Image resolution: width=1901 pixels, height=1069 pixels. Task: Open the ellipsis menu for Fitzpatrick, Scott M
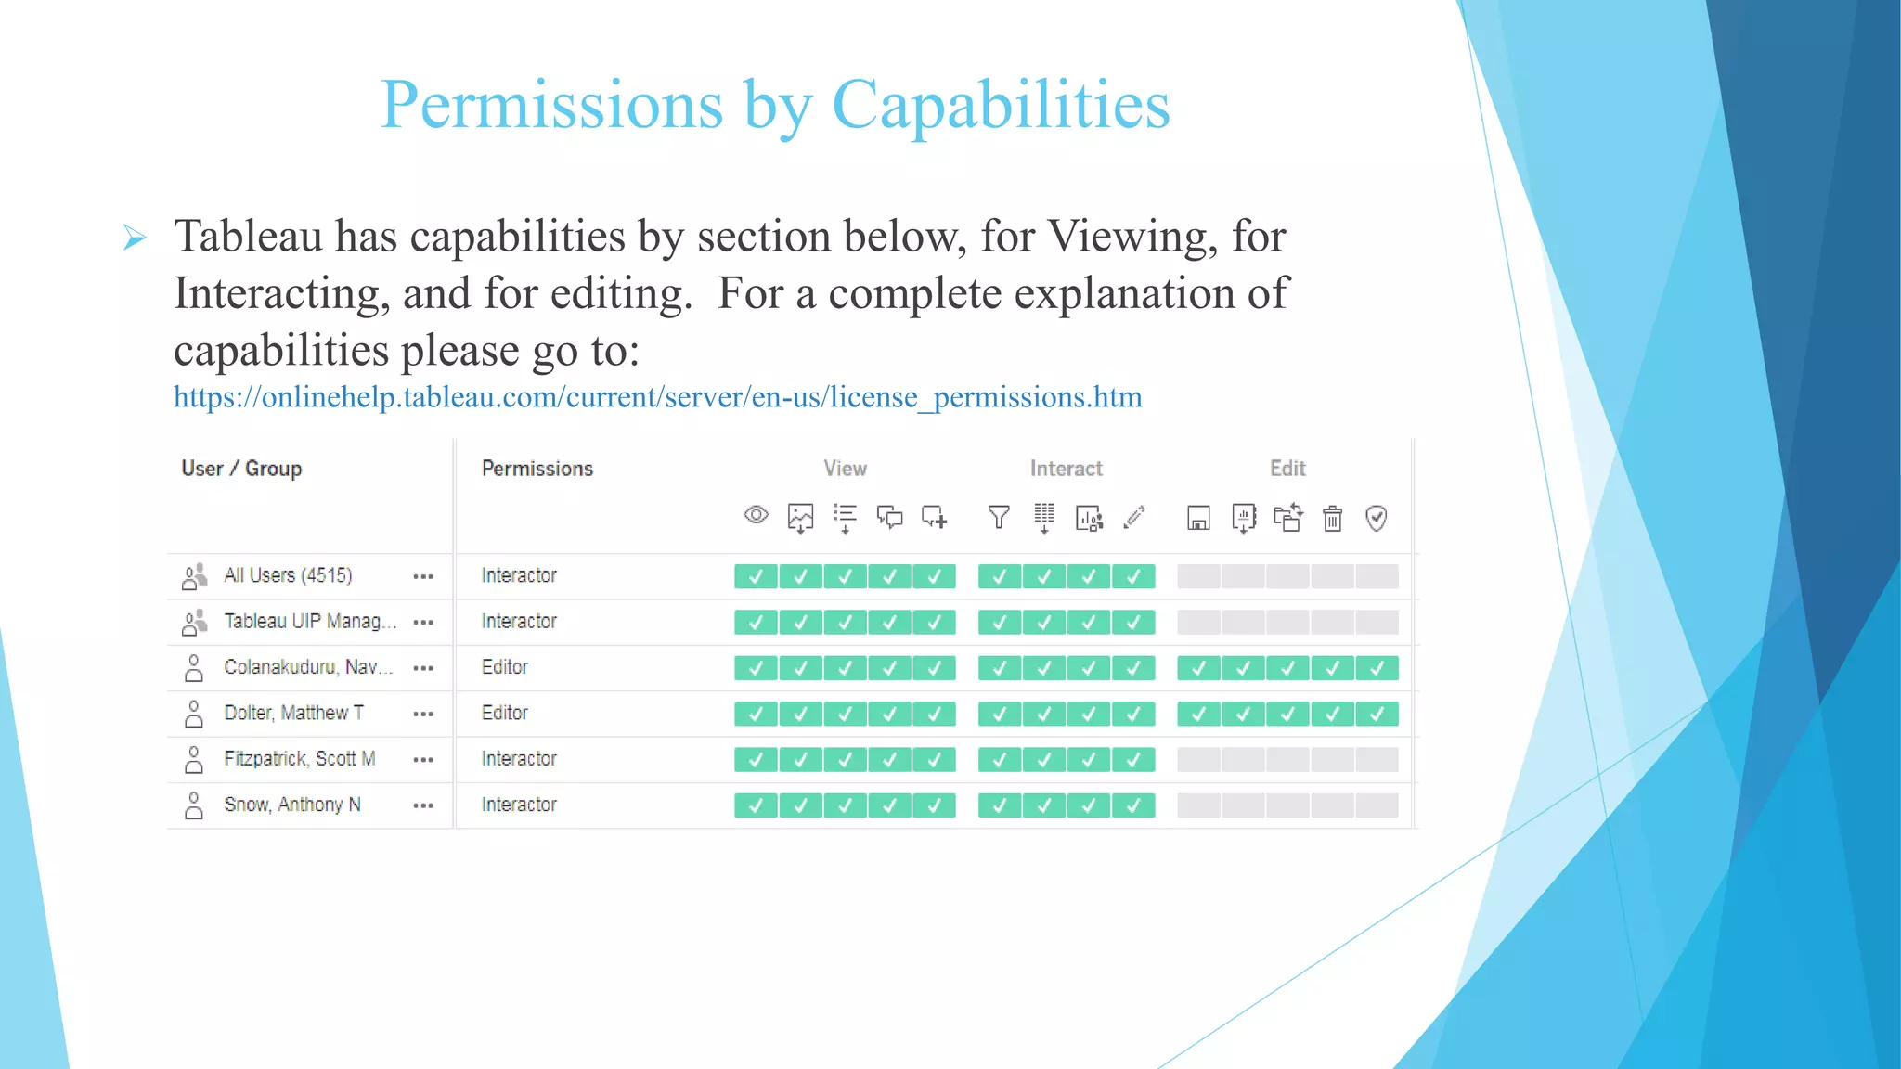pos(423,760)
